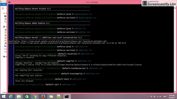Click the 'Building DSpace Parent Project 6.1' line
Viewport: 177px width, 99px height.
[x=33, y=9]
